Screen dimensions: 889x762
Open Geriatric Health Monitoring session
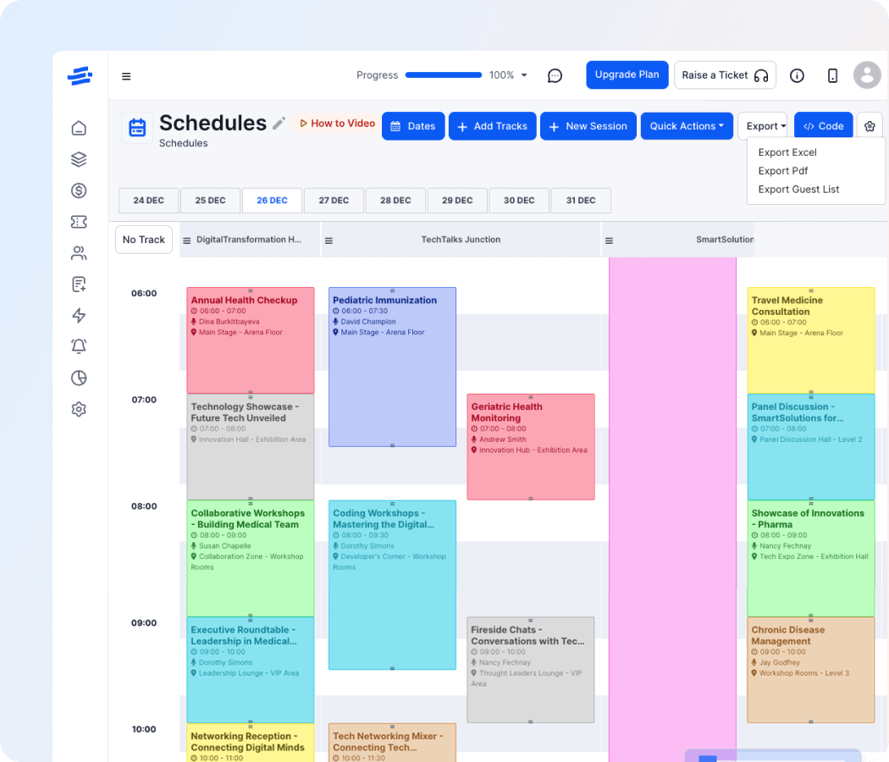[x=531, y=447]
